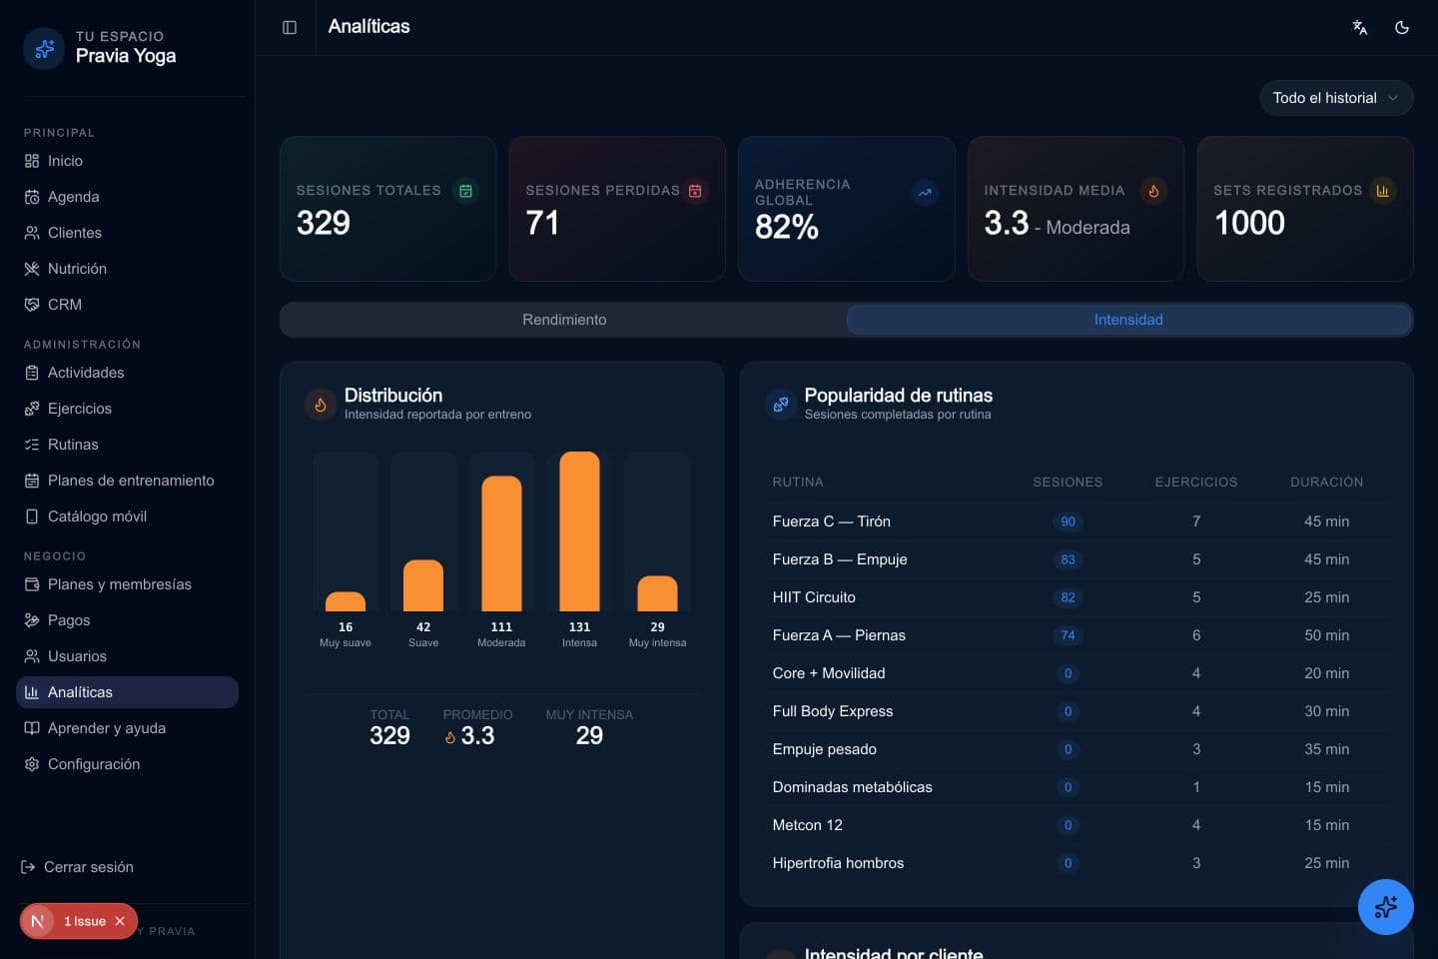Click the calendar icon on Sesiones Totales card

[465, 191]
